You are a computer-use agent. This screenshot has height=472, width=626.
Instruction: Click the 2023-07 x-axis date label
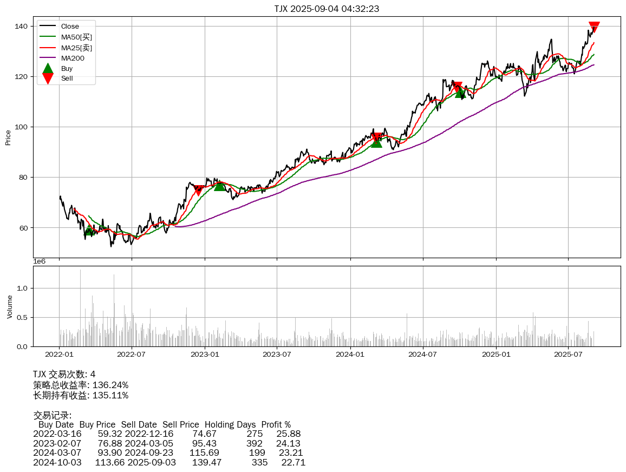[277, 355]
